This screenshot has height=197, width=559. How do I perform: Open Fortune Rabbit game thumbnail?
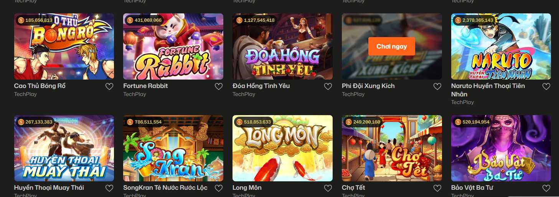point(173,47)
